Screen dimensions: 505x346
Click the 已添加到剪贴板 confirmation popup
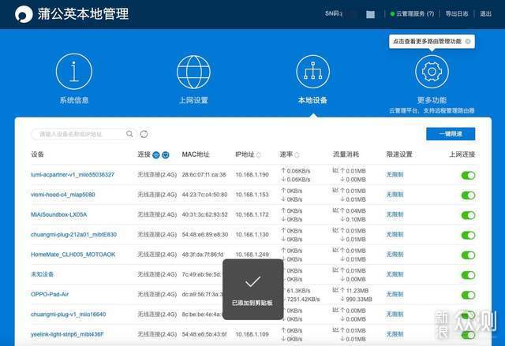pos(252,289)
